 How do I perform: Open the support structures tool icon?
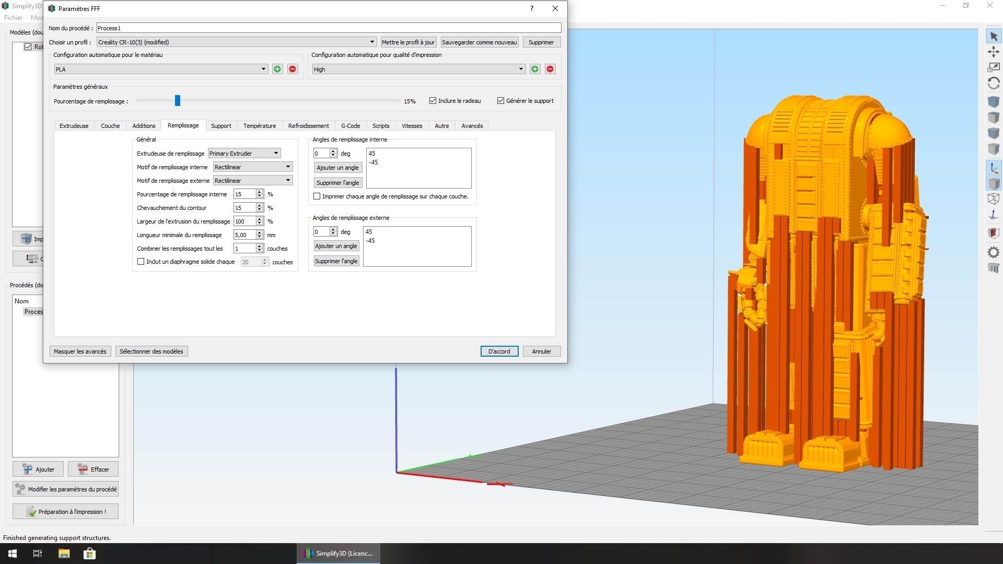(x=994, y=268)
